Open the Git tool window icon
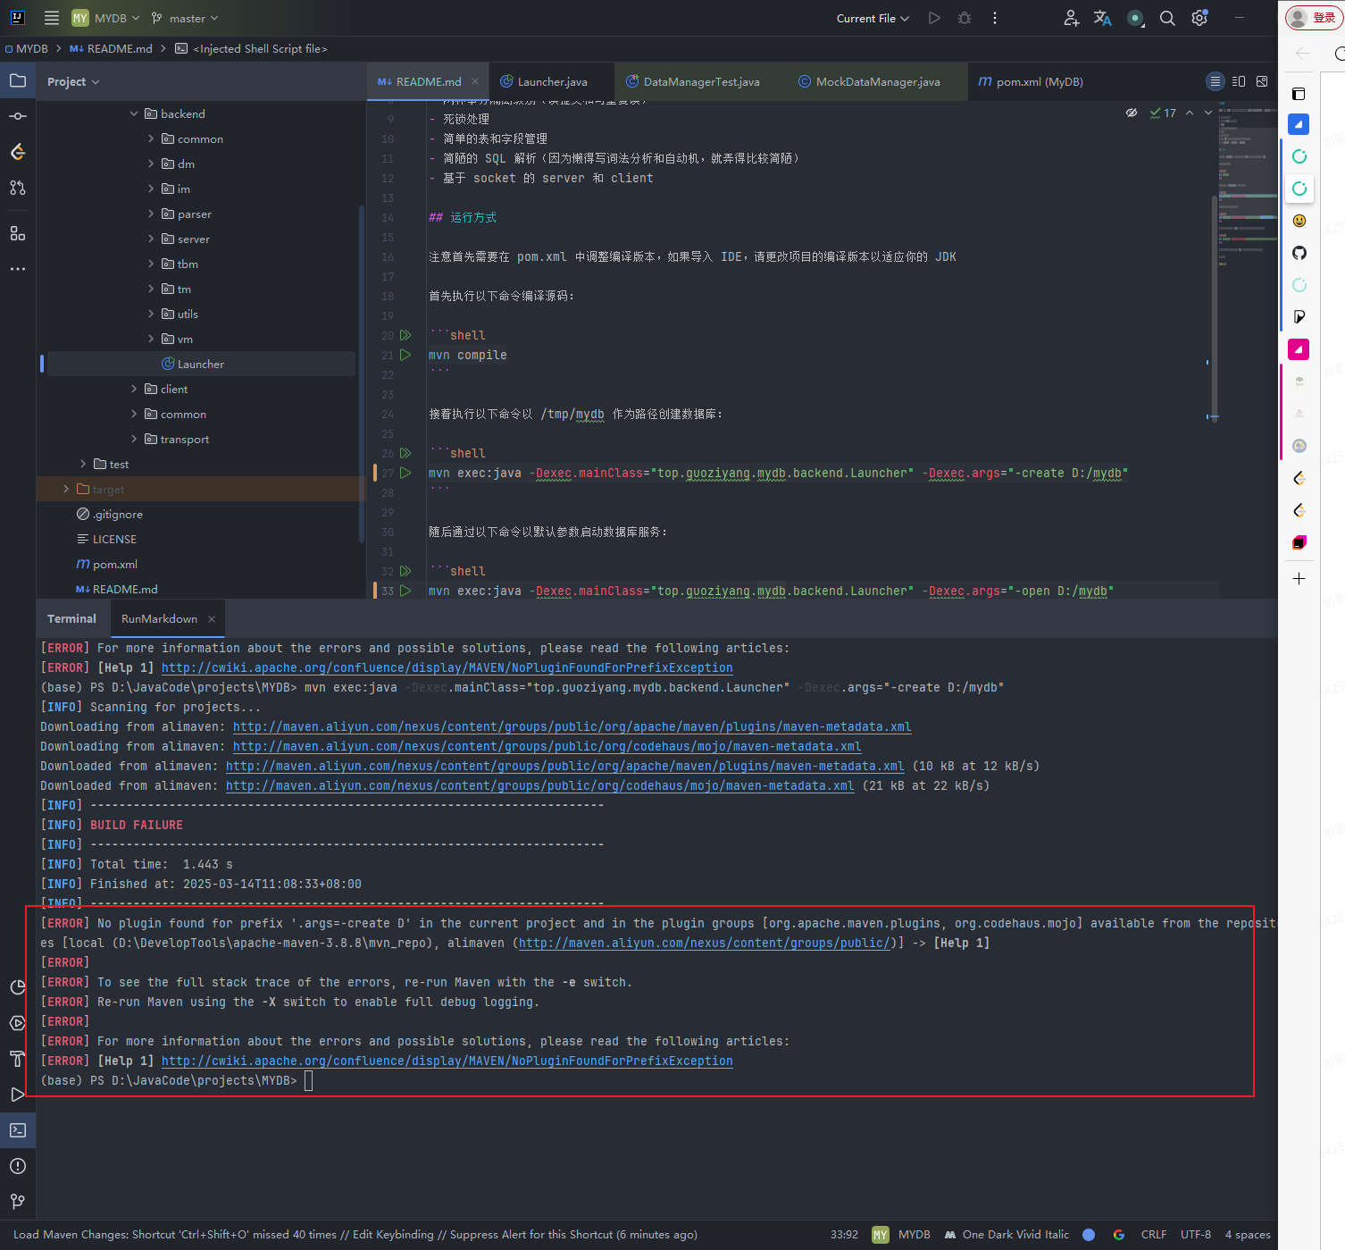 18,1202
